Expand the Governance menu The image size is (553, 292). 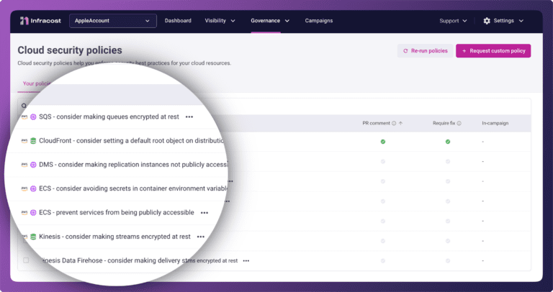(270, 21)
